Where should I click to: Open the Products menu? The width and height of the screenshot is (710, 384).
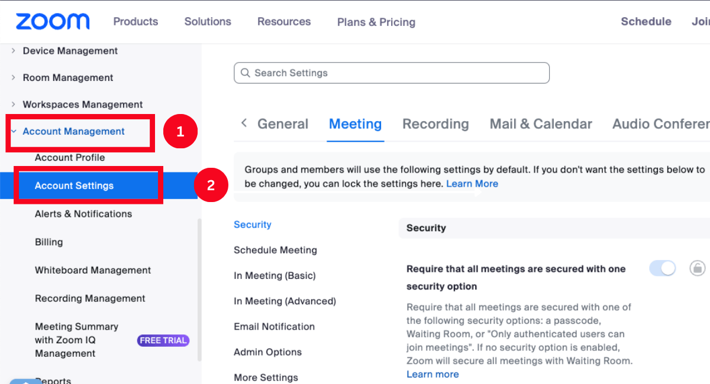[x=135, y=22]
